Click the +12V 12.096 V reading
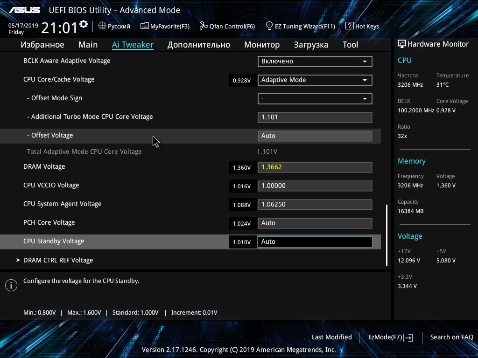Screen dimensions: 478x358 pos(409,261)
